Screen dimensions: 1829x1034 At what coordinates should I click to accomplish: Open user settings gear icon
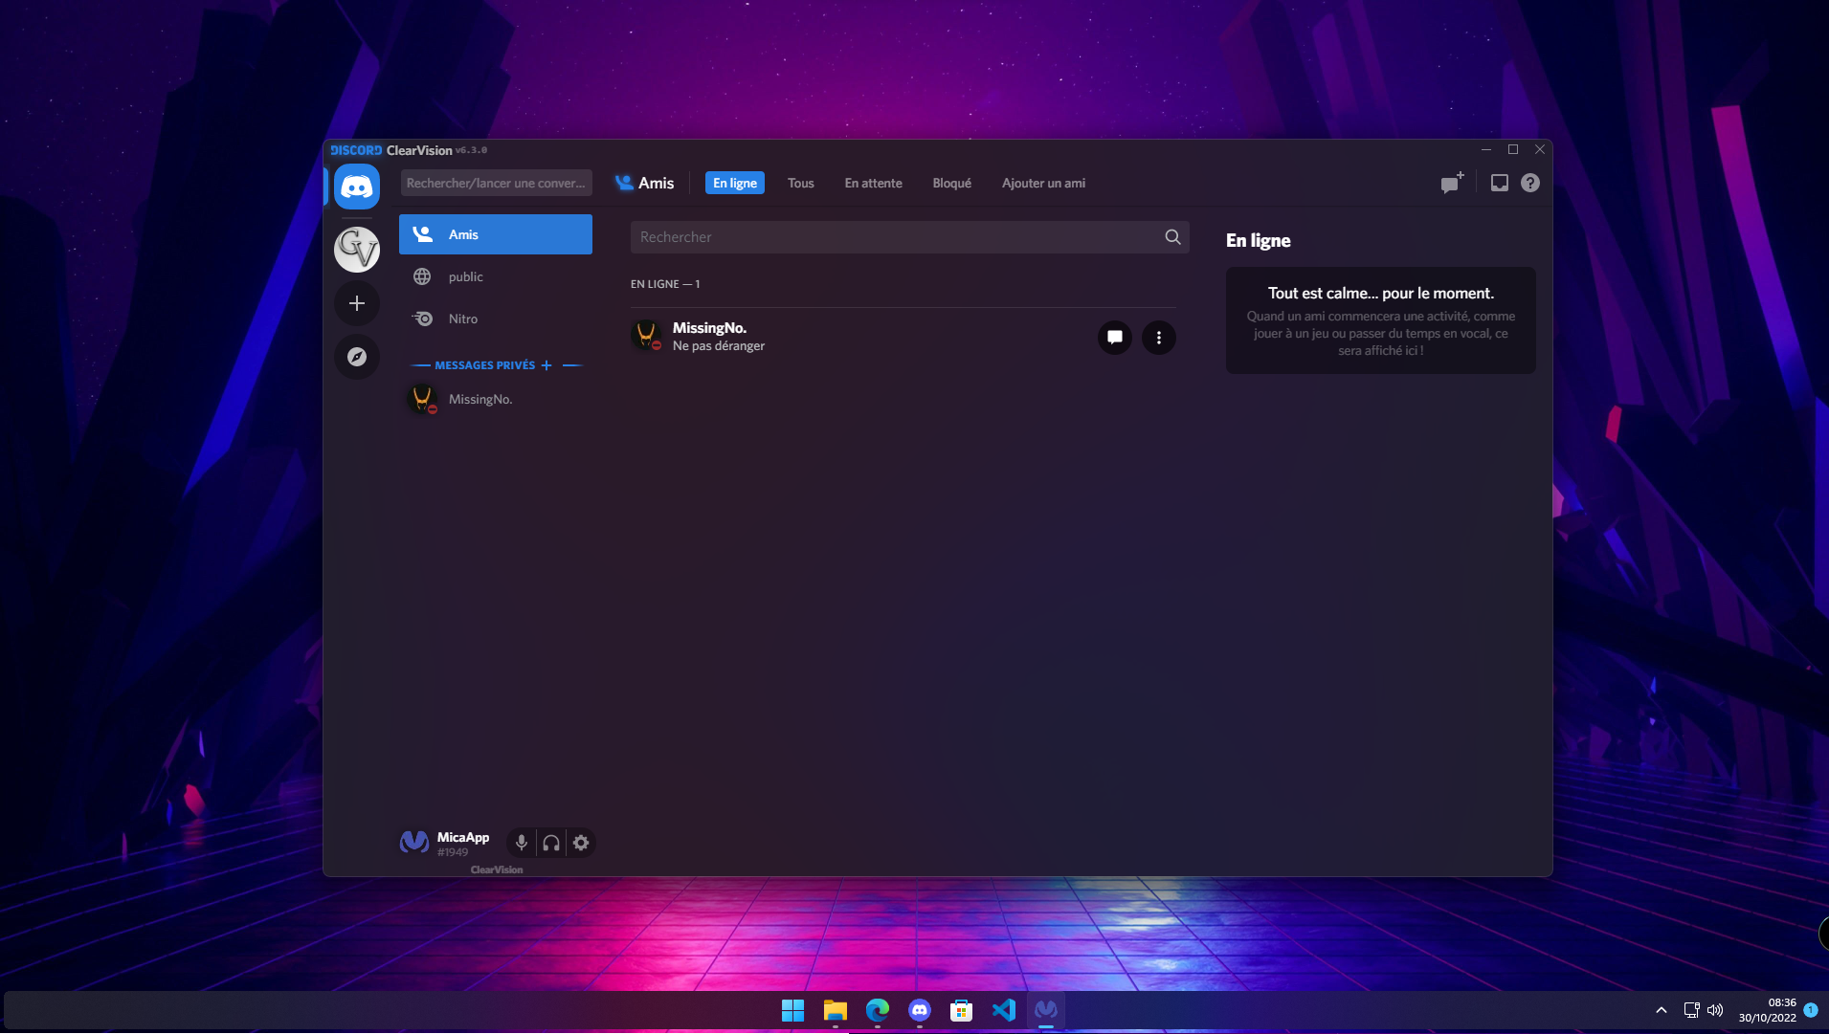(x=581, y=843)
